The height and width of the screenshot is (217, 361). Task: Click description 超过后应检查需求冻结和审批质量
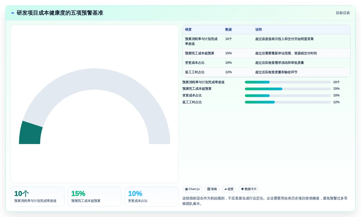coord(280,63)
